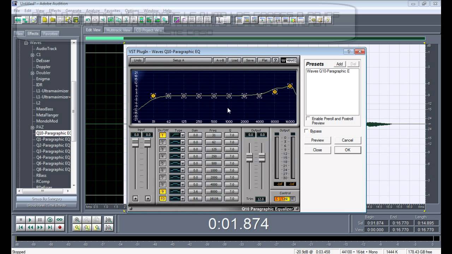Check Enable Preroll and Postroll Preview
The height and width of the screenshot is (254, 452).
coord(308,119)
